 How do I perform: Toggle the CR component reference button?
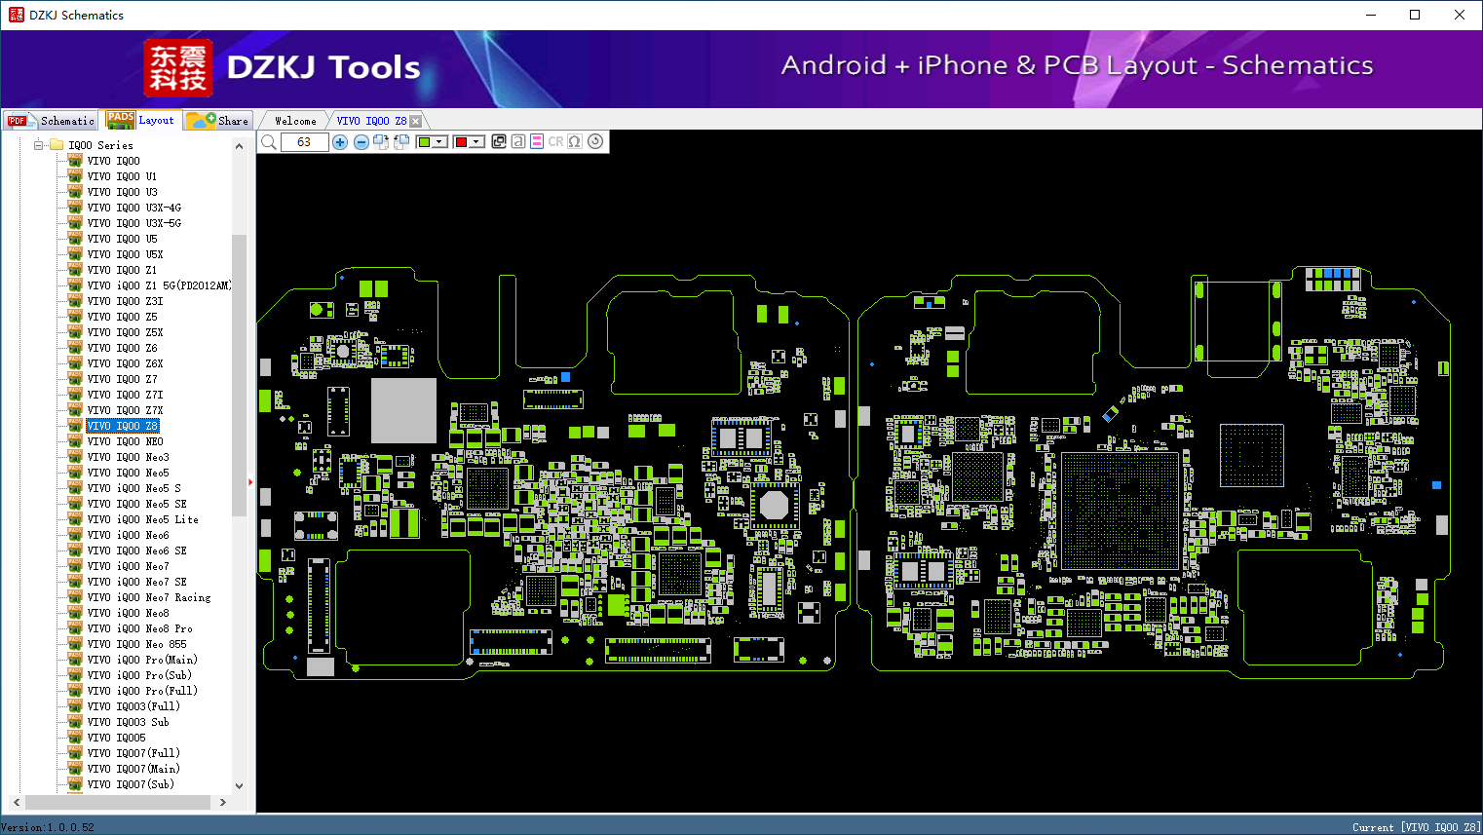click(x=555, y=141)
